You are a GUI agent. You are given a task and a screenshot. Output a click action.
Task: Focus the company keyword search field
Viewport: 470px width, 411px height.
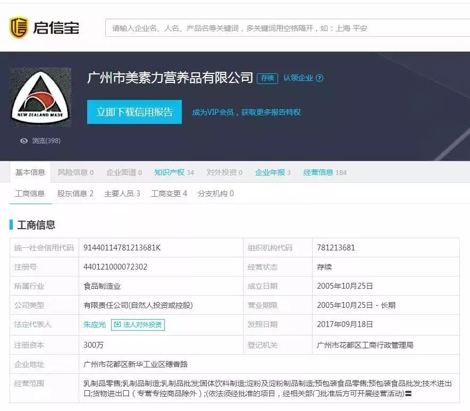click(x=288, y=28)
